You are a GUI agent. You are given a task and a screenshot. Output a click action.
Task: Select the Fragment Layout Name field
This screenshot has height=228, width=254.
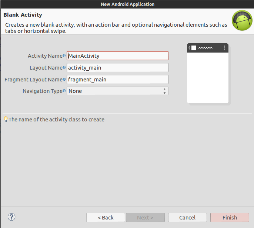(x=117, y=79)
